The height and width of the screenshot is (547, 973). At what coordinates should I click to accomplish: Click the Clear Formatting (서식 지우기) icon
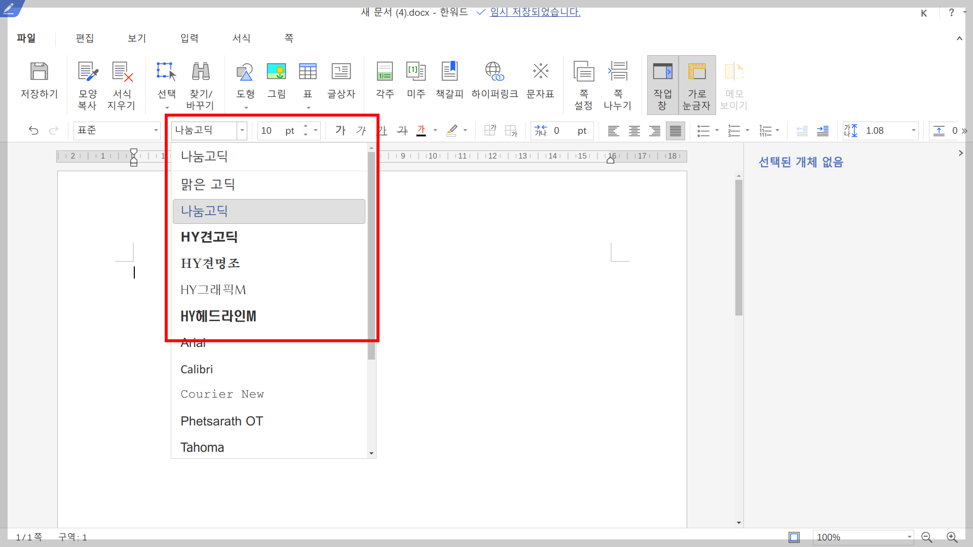coord(122,72)
